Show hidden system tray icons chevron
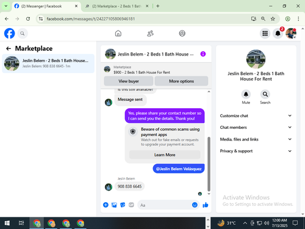 (x=245, y=223)
